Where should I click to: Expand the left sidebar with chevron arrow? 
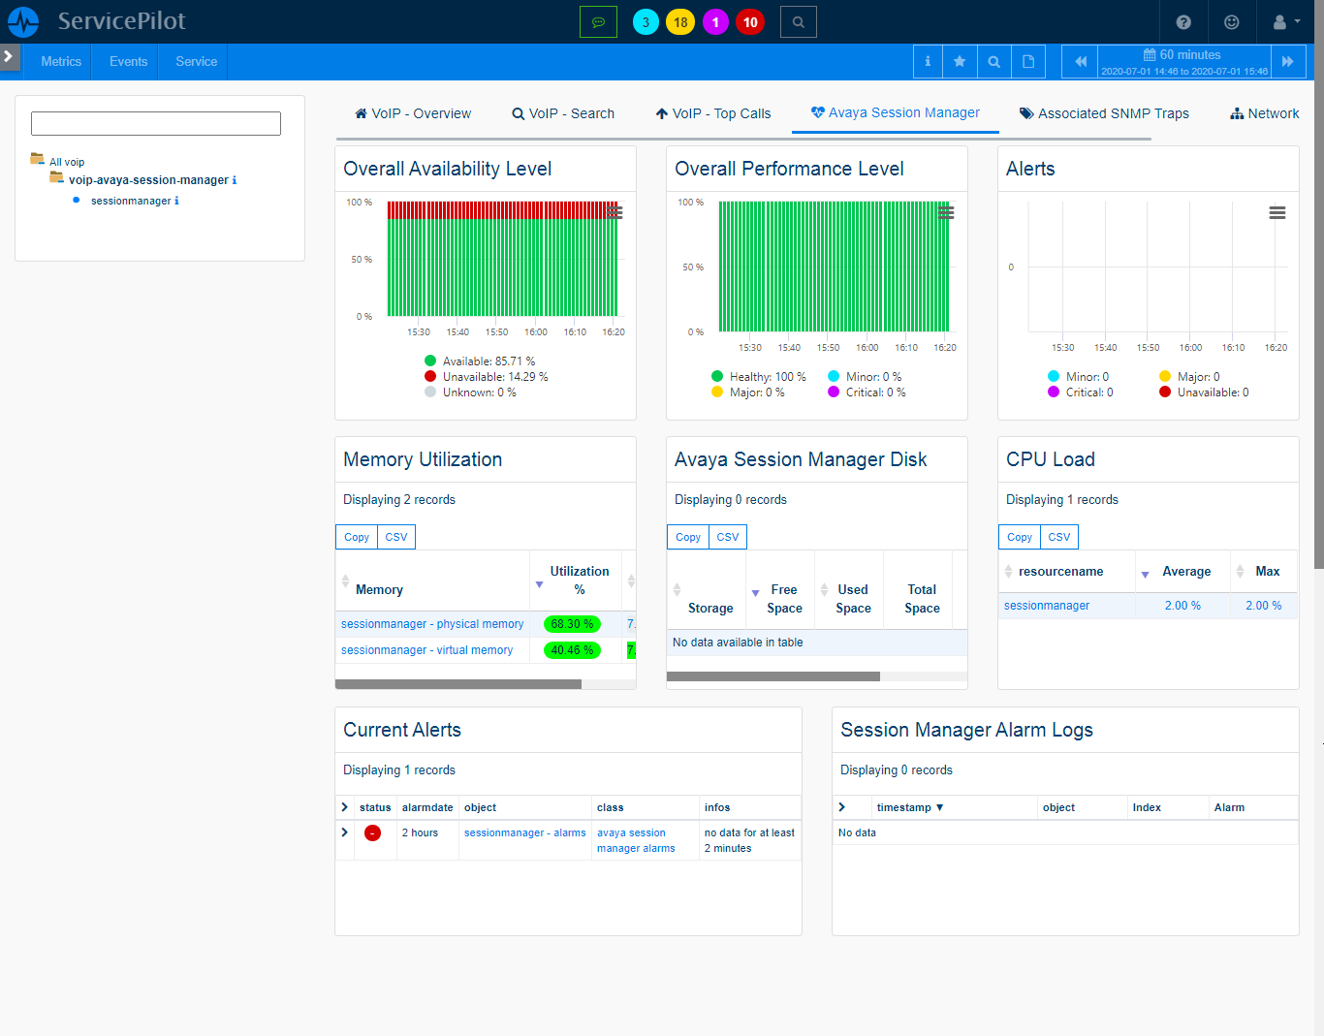(x=9, y=57)
